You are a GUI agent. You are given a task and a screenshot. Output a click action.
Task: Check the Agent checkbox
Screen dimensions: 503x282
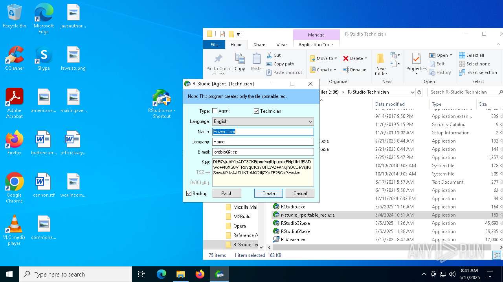[x=215, y=111]
